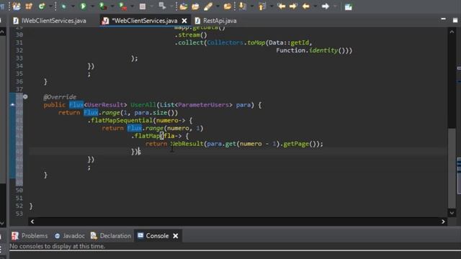
Task: Open the Run button dropdown arrow
Action: (x=92, y=6)
